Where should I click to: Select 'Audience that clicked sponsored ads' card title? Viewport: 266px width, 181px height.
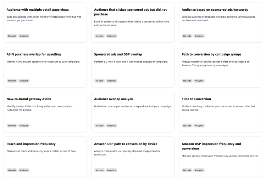tap(130, 10)
